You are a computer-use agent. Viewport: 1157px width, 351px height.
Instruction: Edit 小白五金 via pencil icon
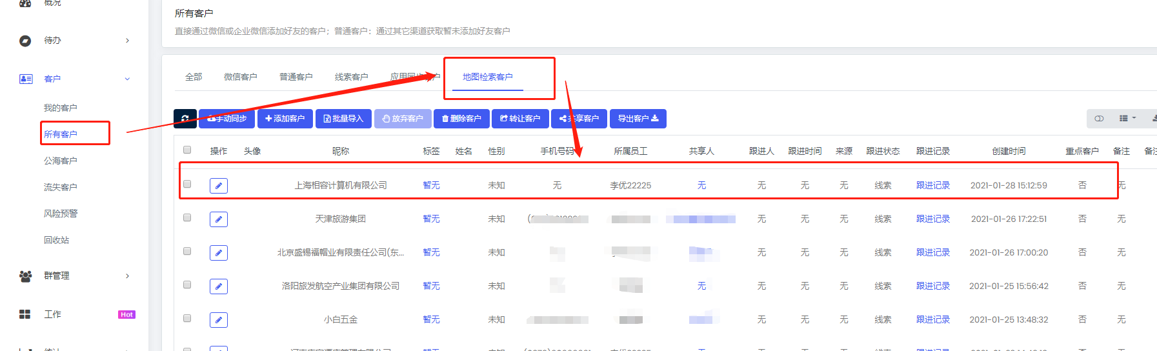click(219, 320)
